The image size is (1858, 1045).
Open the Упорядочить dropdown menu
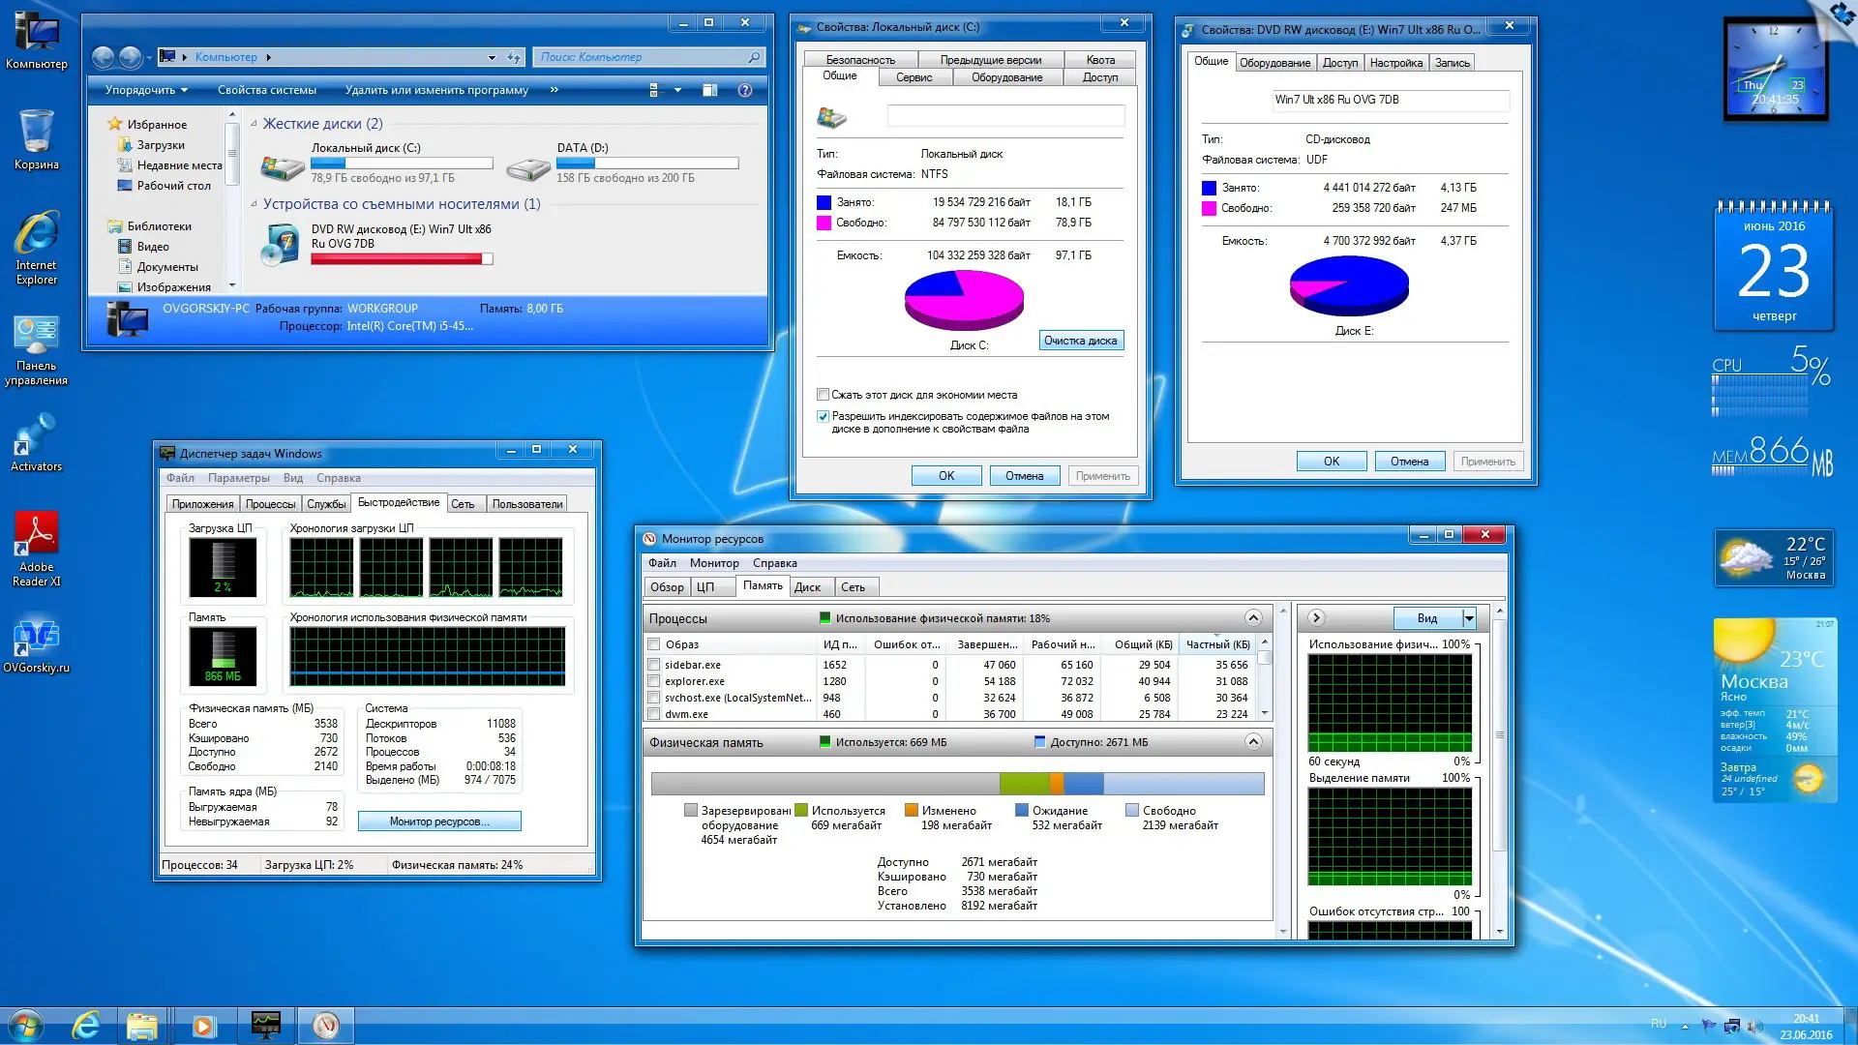point(146,90)
